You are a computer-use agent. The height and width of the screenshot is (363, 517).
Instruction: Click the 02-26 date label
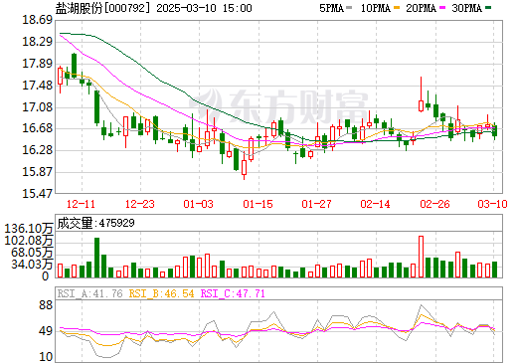coord(434,204)
